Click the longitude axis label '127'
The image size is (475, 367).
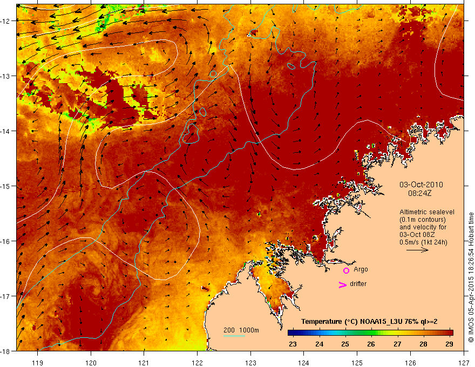click(x=464, y=363)
